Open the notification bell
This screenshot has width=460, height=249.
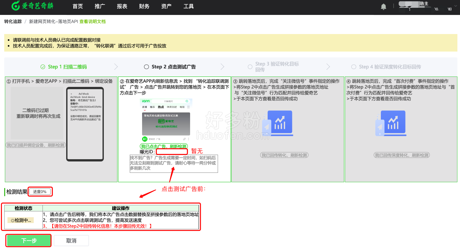click(x=383, y=6)
